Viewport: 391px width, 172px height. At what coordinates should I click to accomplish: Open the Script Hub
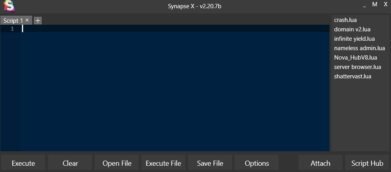(x=367, y=163)
